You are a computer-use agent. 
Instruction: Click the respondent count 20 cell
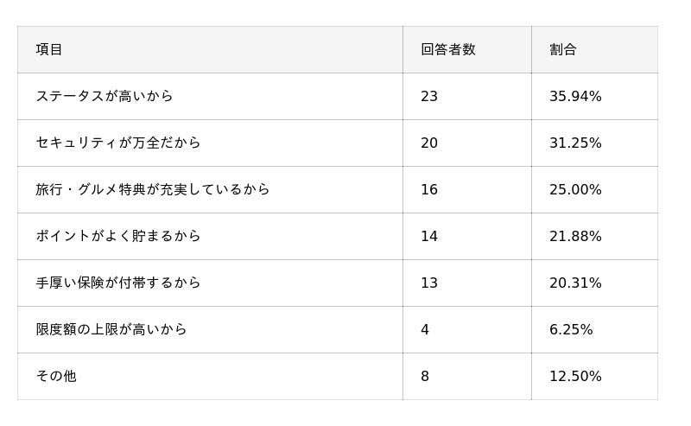coord(429,143)
